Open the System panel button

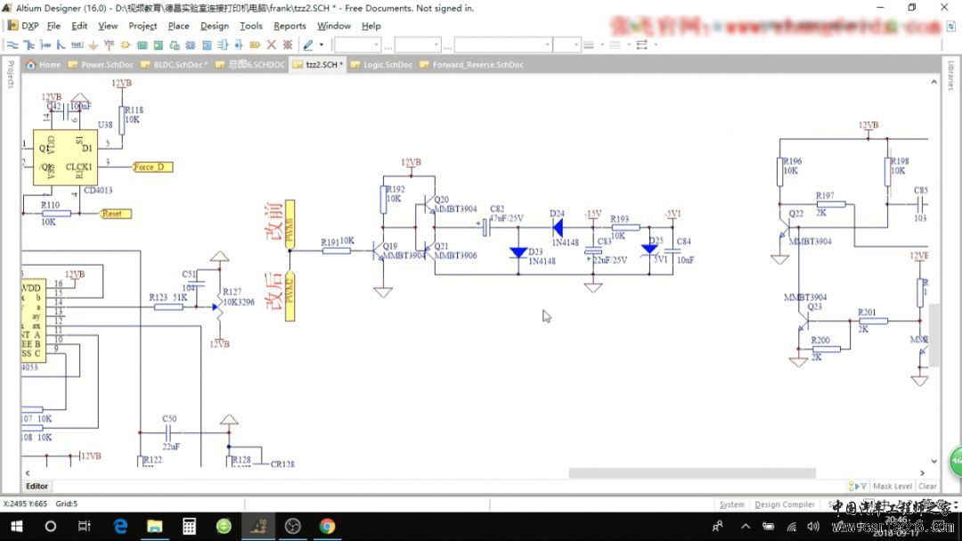[x=732, y=504]
